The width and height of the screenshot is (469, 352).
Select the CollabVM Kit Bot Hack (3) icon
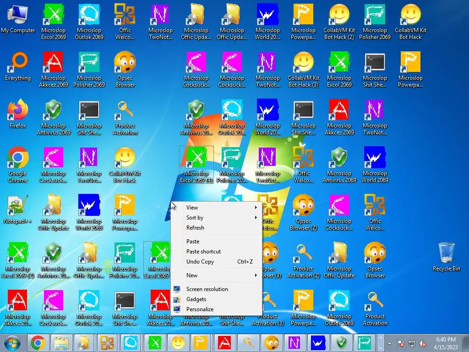click(303, 70)
